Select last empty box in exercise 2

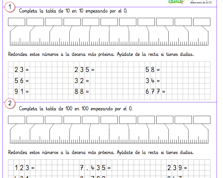[x=202, y=120]
